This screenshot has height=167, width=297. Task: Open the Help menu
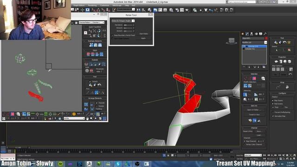pos(127,6)
